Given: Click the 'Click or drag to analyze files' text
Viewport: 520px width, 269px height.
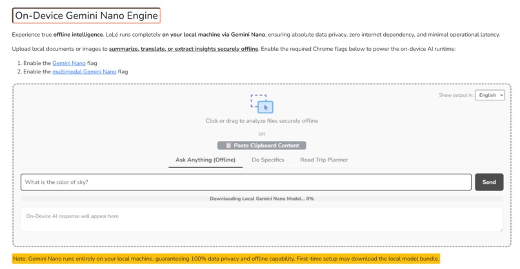Looking at the screenshot, I should [x=262, y=121].
